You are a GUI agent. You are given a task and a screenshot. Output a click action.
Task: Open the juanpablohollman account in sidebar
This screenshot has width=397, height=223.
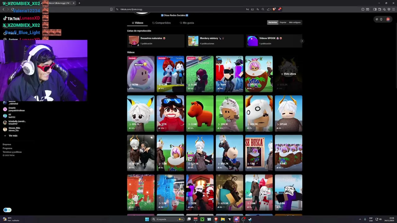pyautogui.click(x=14, y=109)
